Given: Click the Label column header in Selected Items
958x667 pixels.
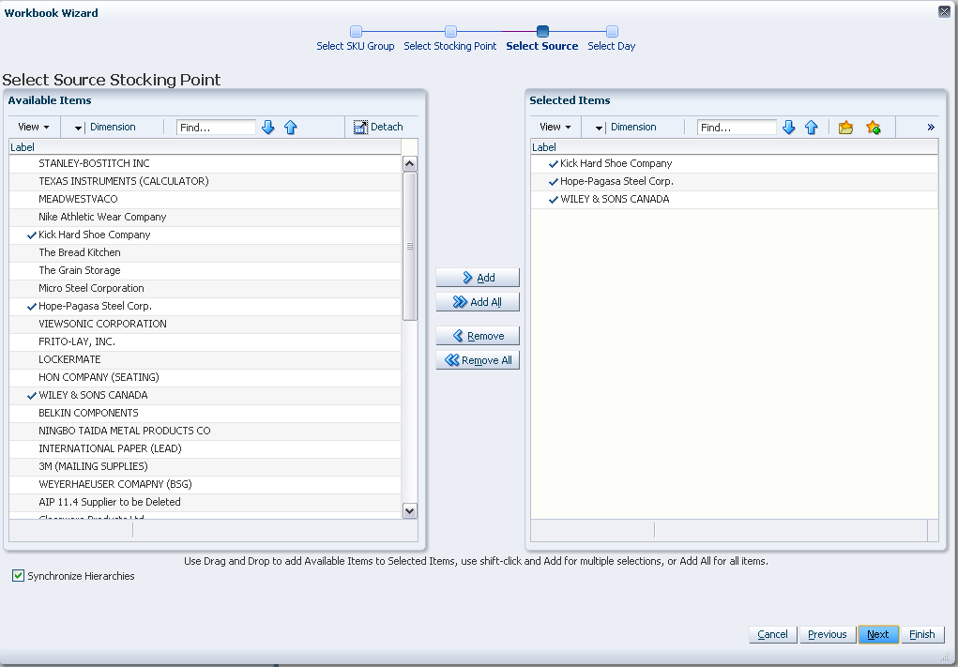Looking at the screenshot, I should pos(734,146).
